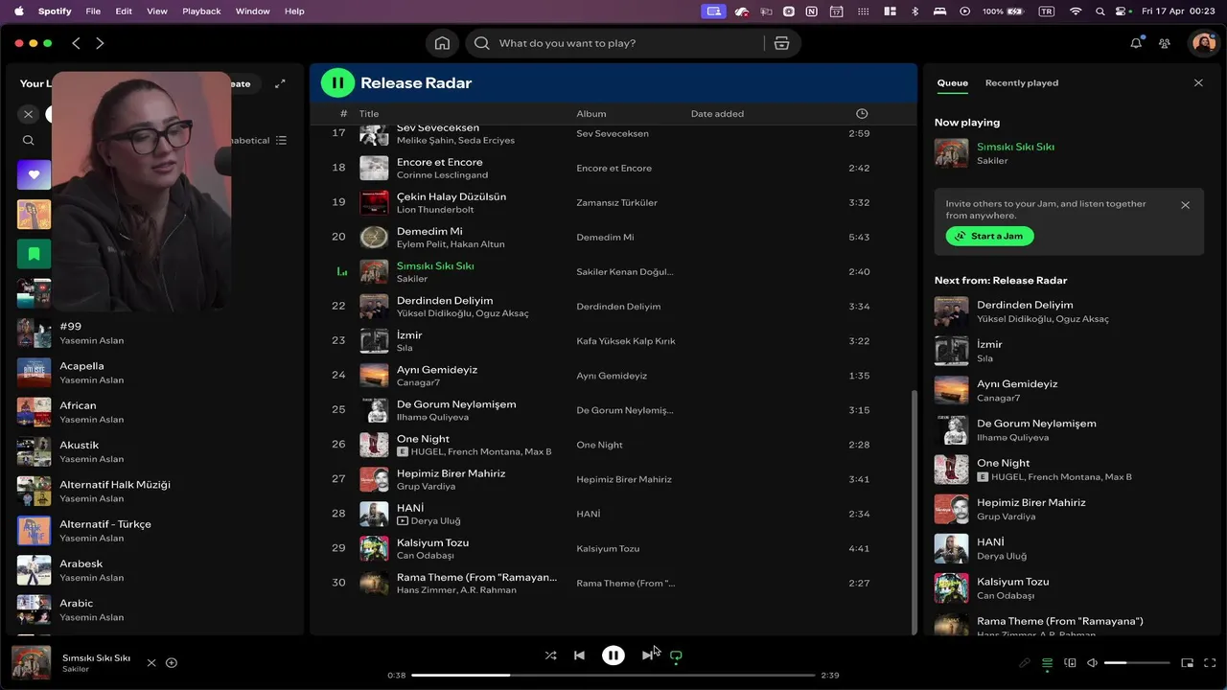Toggle repeat mode
The width and height of the screenshot is (1227, 690).
click(676, 655)
